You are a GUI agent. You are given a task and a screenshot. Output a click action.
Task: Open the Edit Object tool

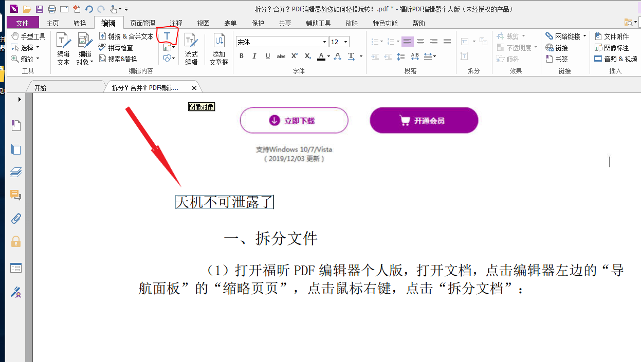[85, 49]
